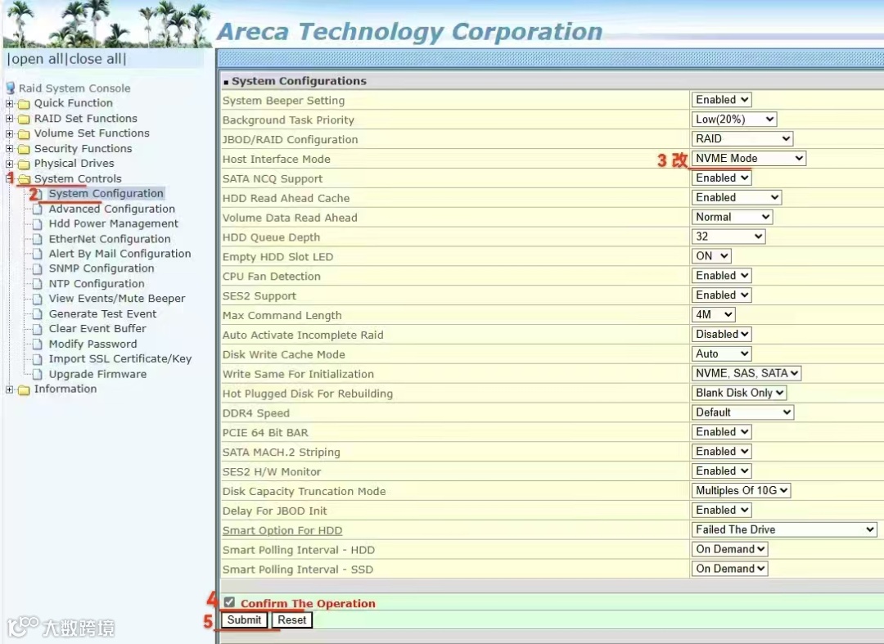Click the Alert By Mail Configuration page icon
Viewport: 884px width, 644px height.
[38, 254]
